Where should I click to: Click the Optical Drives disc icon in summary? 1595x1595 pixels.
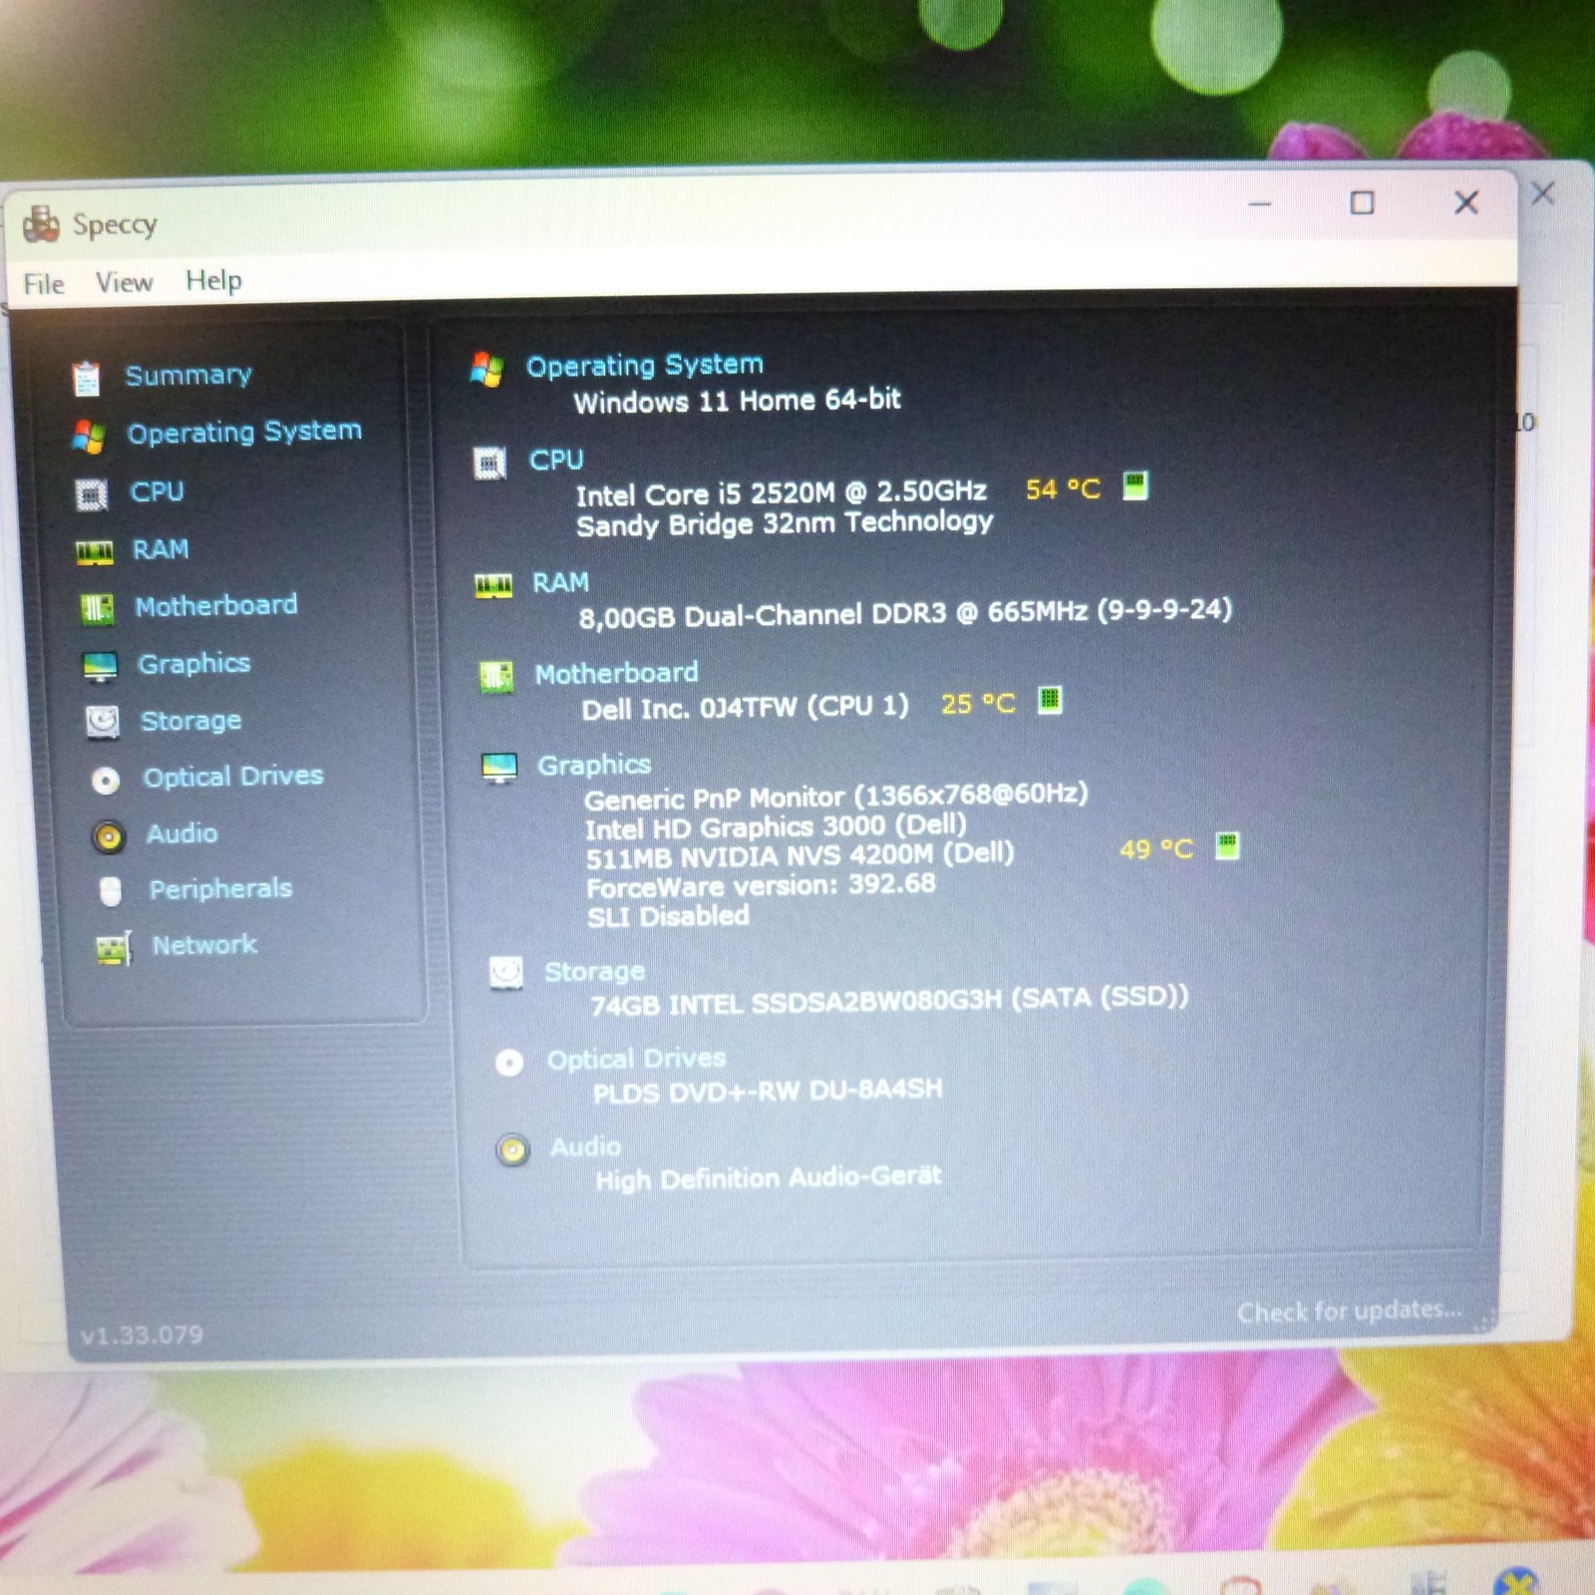pos(509,1063)
